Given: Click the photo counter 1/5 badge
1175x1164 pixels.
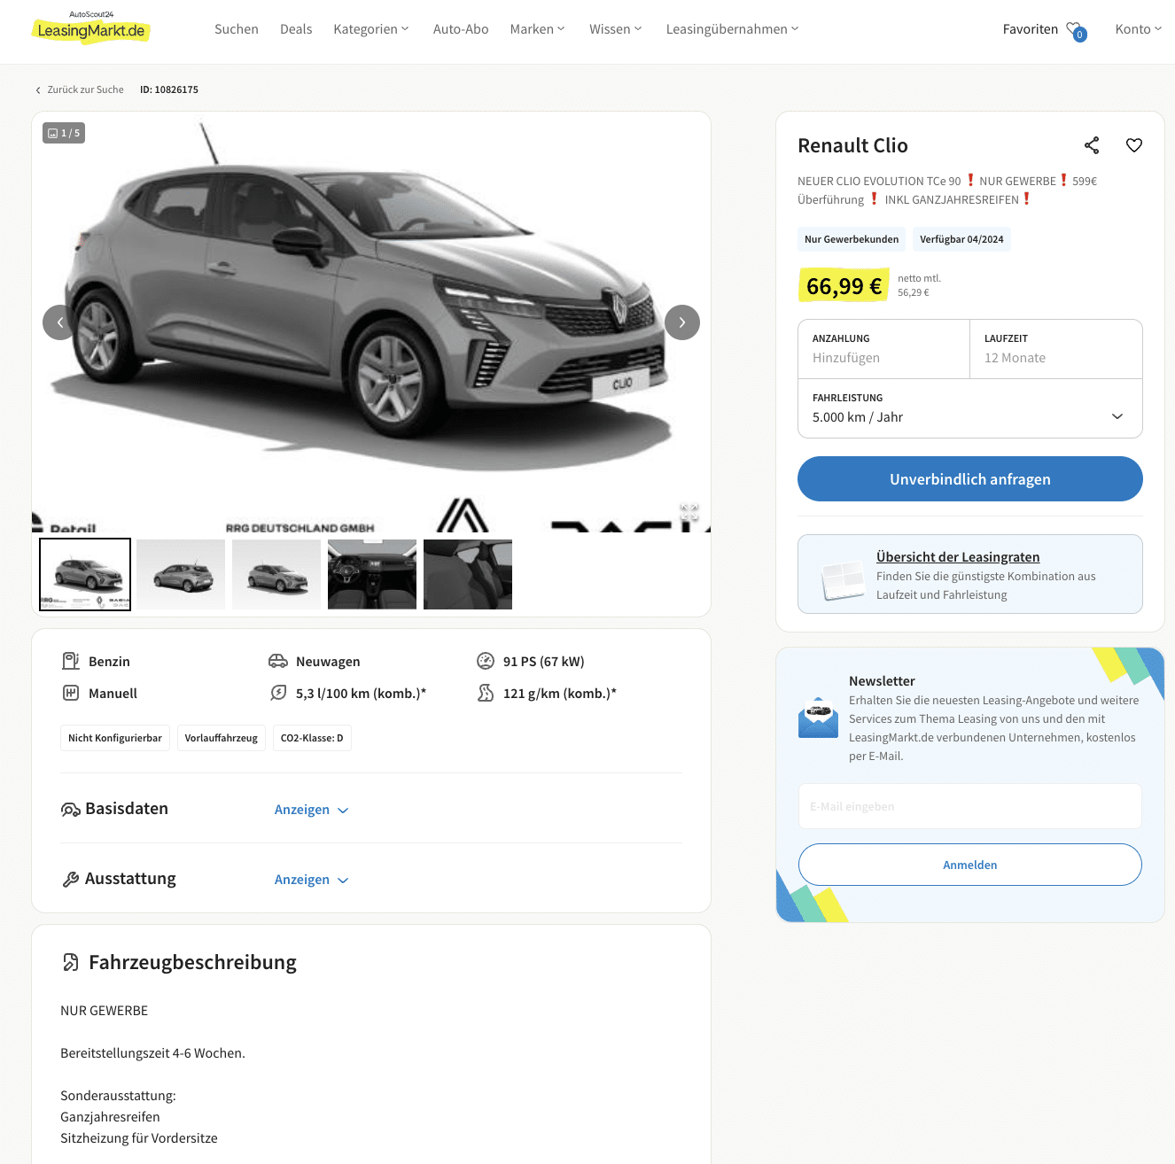Looking at the screenshot, I should (x=64, y=133).
